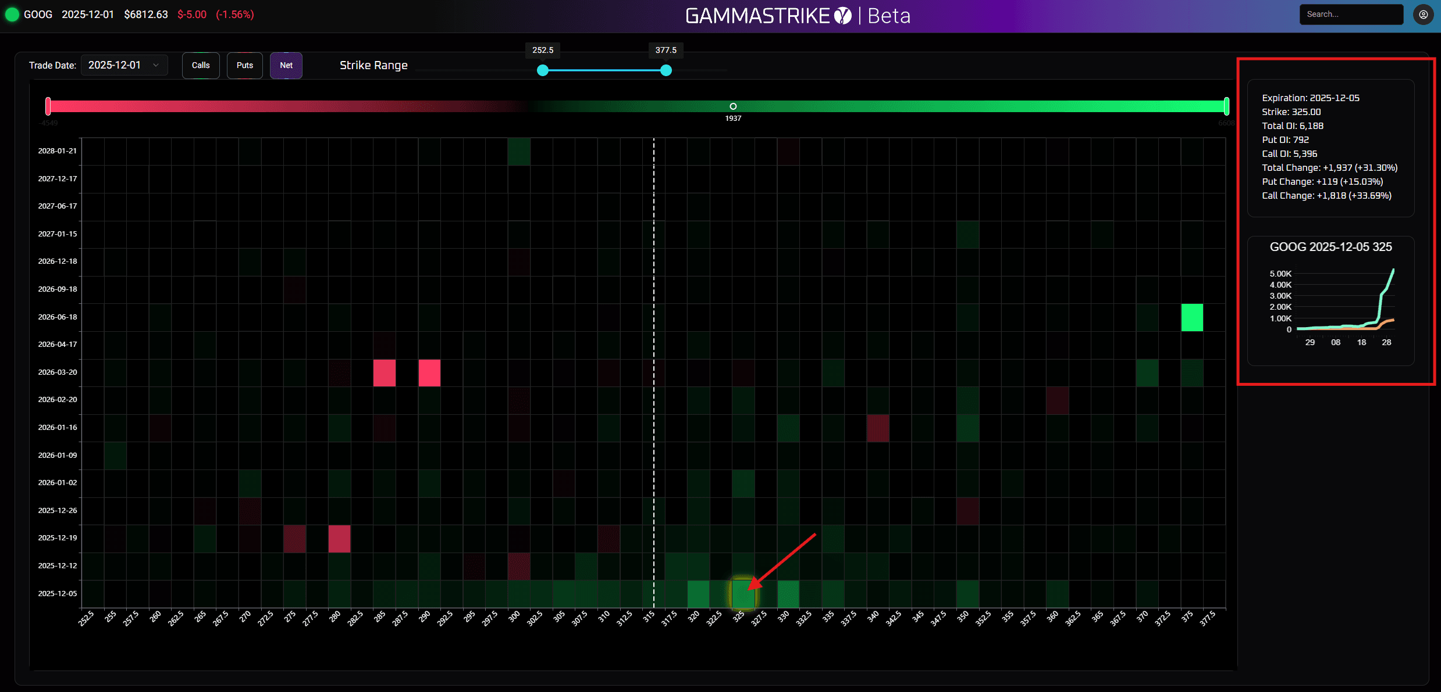Open the user account icon
Viewport: 1441px width, 692px height.
[x=1423, y=15]
